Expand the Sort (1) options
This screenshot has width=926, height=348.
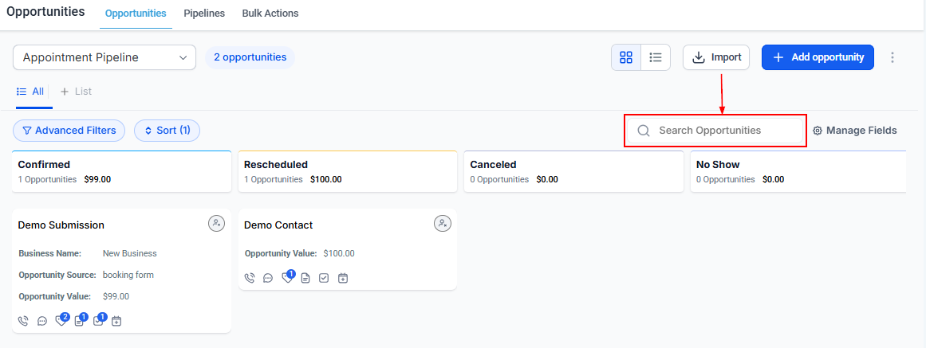pos(167,131)
